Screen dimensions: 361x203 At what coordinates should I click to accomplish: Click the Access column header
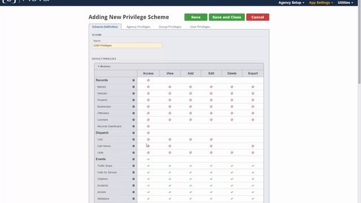(x=148, y=73)
